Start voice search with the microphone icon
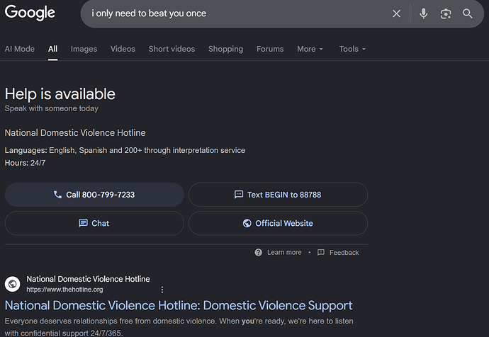Screen dimensions: 489x337 coord(424,13)
